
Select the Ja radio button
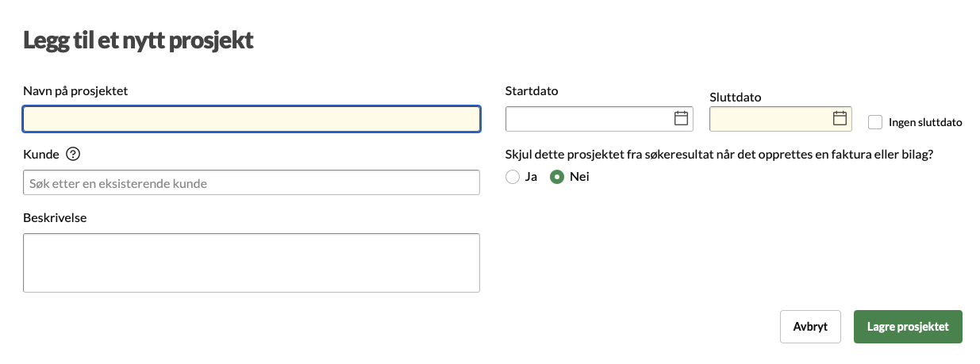point(513,177)
